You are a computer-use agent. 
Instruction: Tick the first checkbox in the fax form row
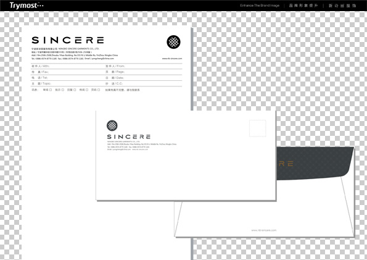(x=51, y=90)
